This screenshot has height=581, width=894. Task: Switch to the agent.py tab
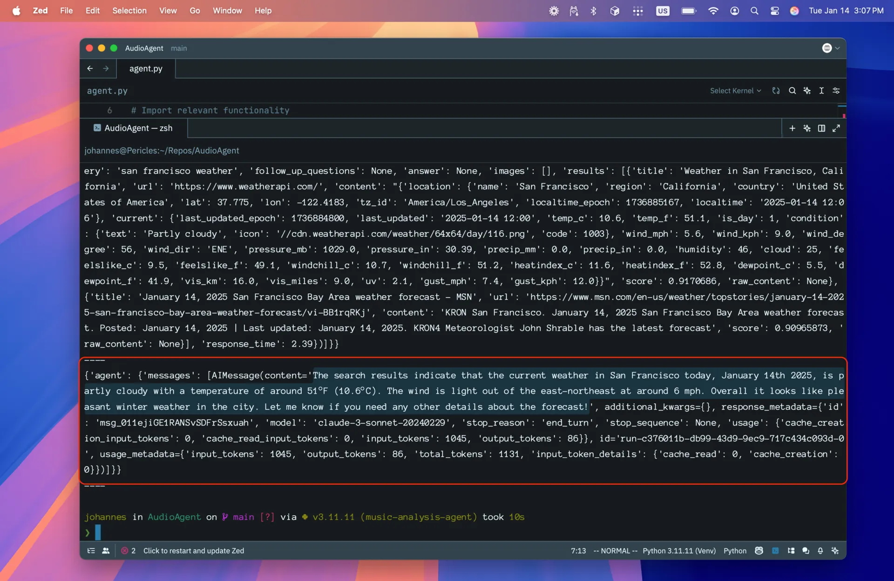point(145,68)
